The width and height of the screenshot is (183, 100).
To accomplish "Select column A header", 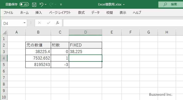I will (x=16, y=32).
